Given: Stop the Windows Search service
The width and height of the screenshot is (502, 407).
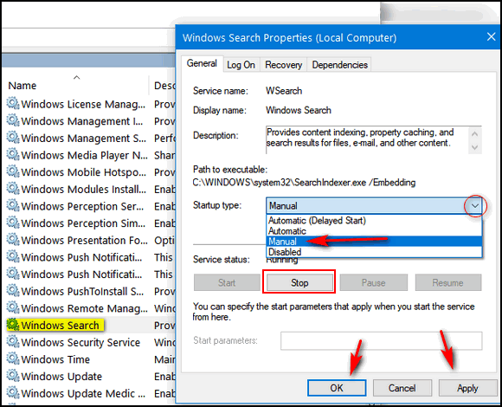Looking at the screenshot, I should pyautogui.click(x=299, y=283).
